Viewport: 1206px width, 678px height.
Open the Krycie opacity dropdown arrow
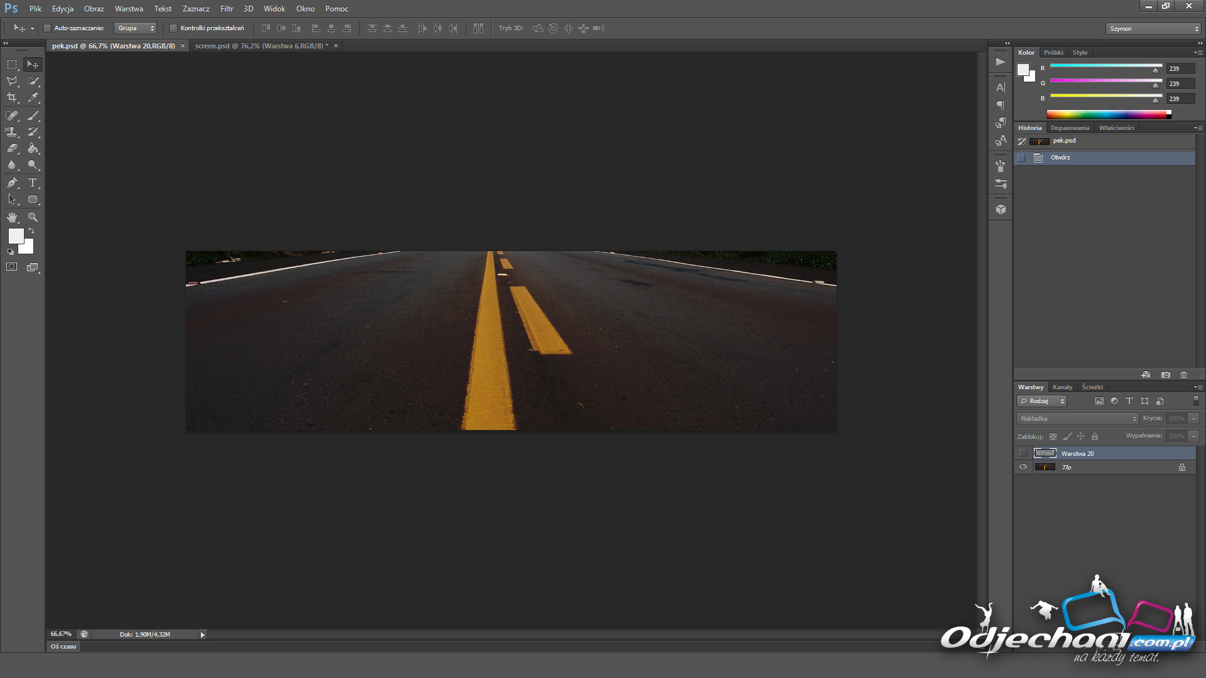[x=1194, y=419]
